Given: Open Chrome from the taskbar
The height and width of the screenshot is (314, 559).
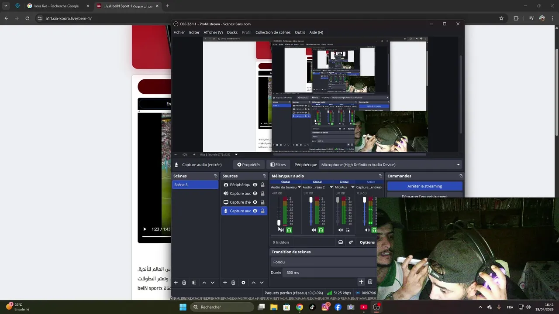Looking at the screenshot, I should (299, 307).
